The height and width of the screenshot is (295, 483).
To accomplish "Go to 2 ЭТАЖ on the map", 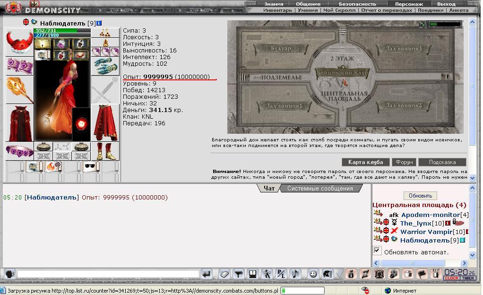I will tap(342, 59).
